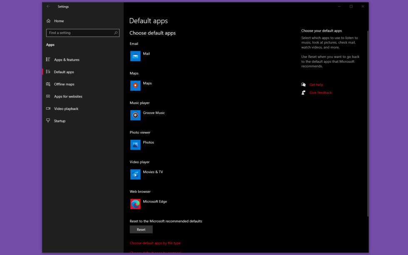Viewport: 408px width, 255px height.
Task: Click the back arrow in title bar
Action: (48, 7)
